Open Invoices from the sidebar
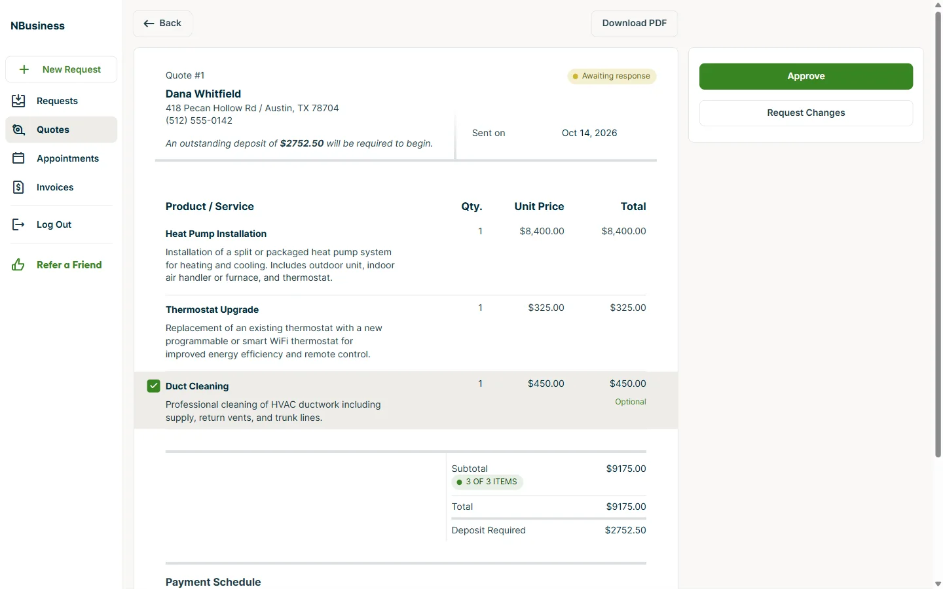This screenshot has width=943, height=589. click(x=61, y=187)
